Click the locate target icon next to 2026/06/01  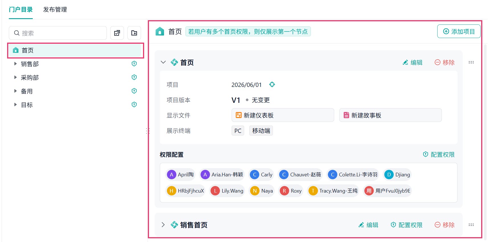click(272, 84)
